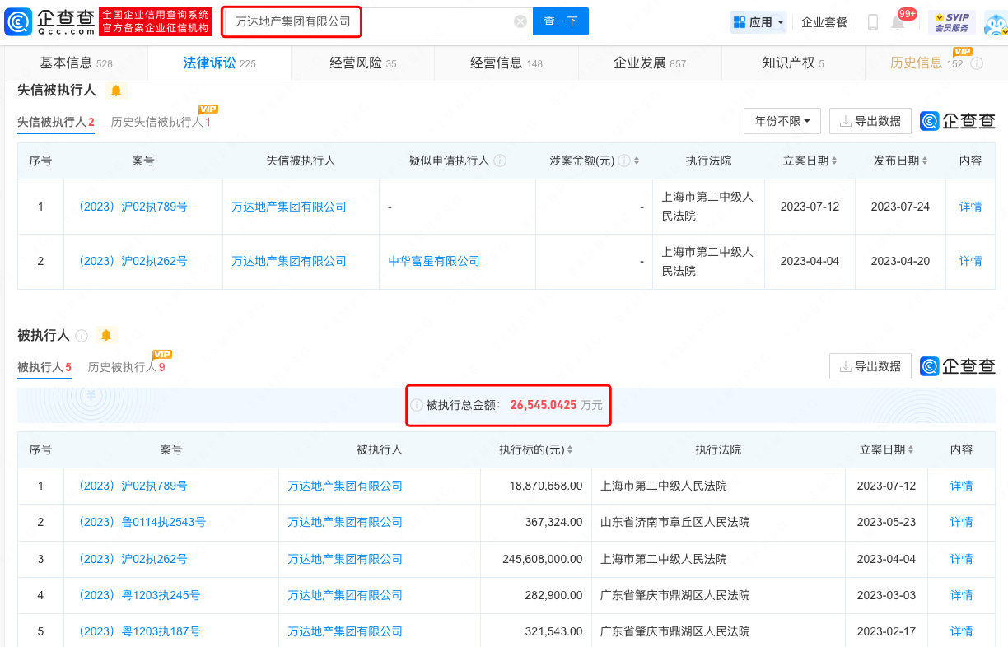1008x647 pixels.
Task: Open the 应用 dropdown menu
Action: (758, 22)
